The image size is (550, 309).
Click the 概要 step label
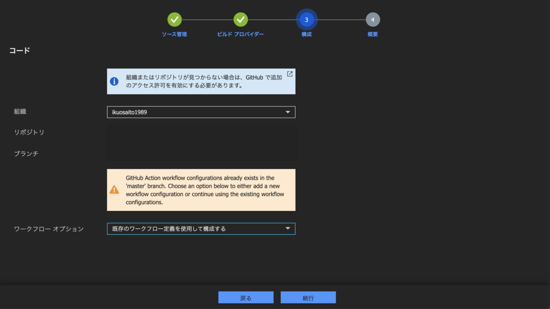[373, 34]
